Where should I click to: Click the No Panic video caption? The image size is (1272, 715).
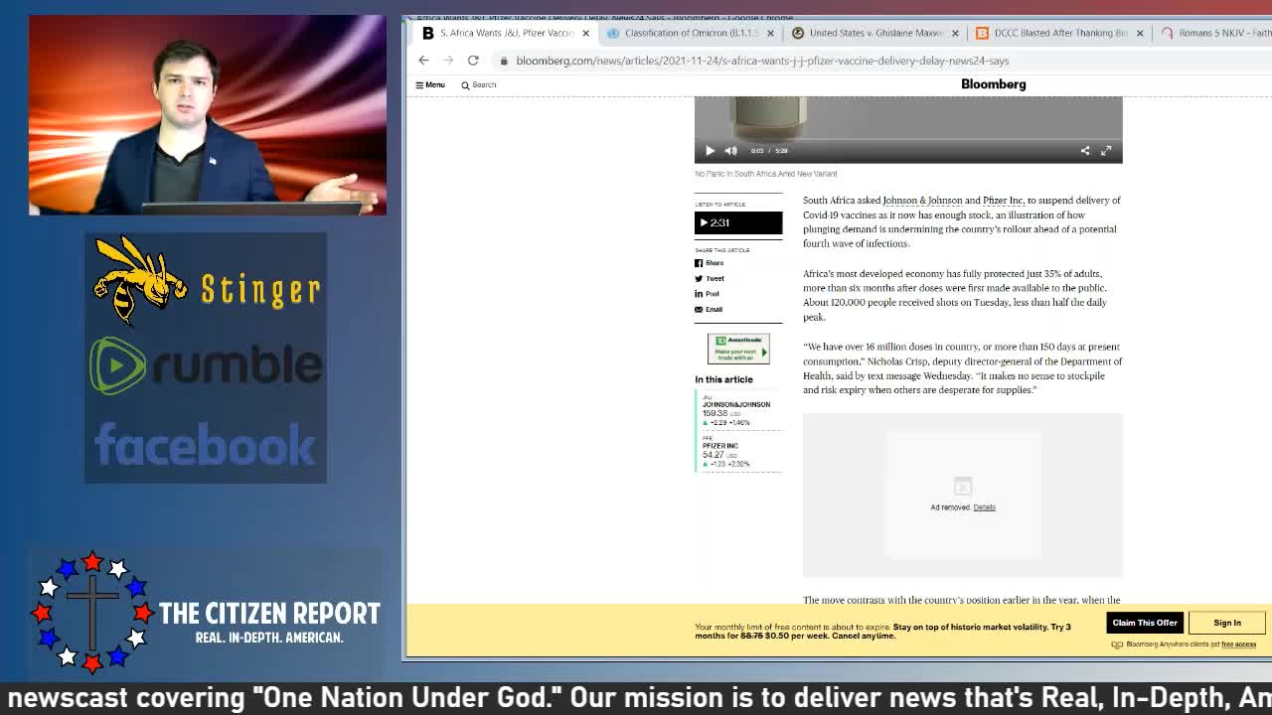(766, 174)
